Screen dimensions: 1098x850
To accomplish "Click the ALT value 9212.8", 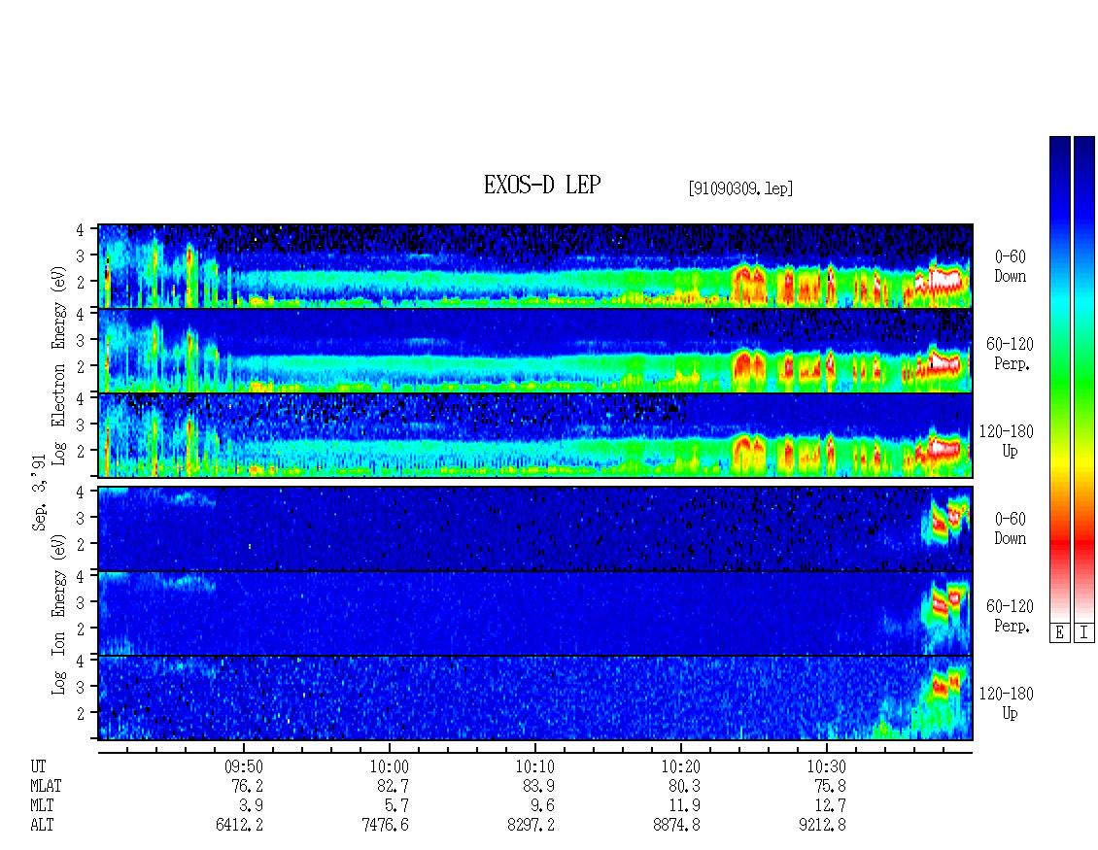I will click(822, 826).
